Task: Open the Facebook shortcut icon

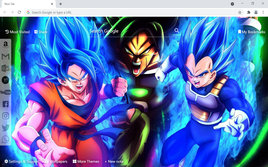Action: point(5,104)
